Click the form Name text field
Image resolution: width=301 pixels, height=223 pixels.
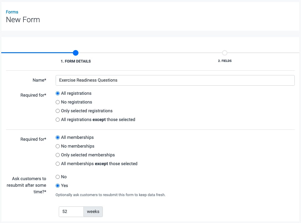click(x=175, y=80)
